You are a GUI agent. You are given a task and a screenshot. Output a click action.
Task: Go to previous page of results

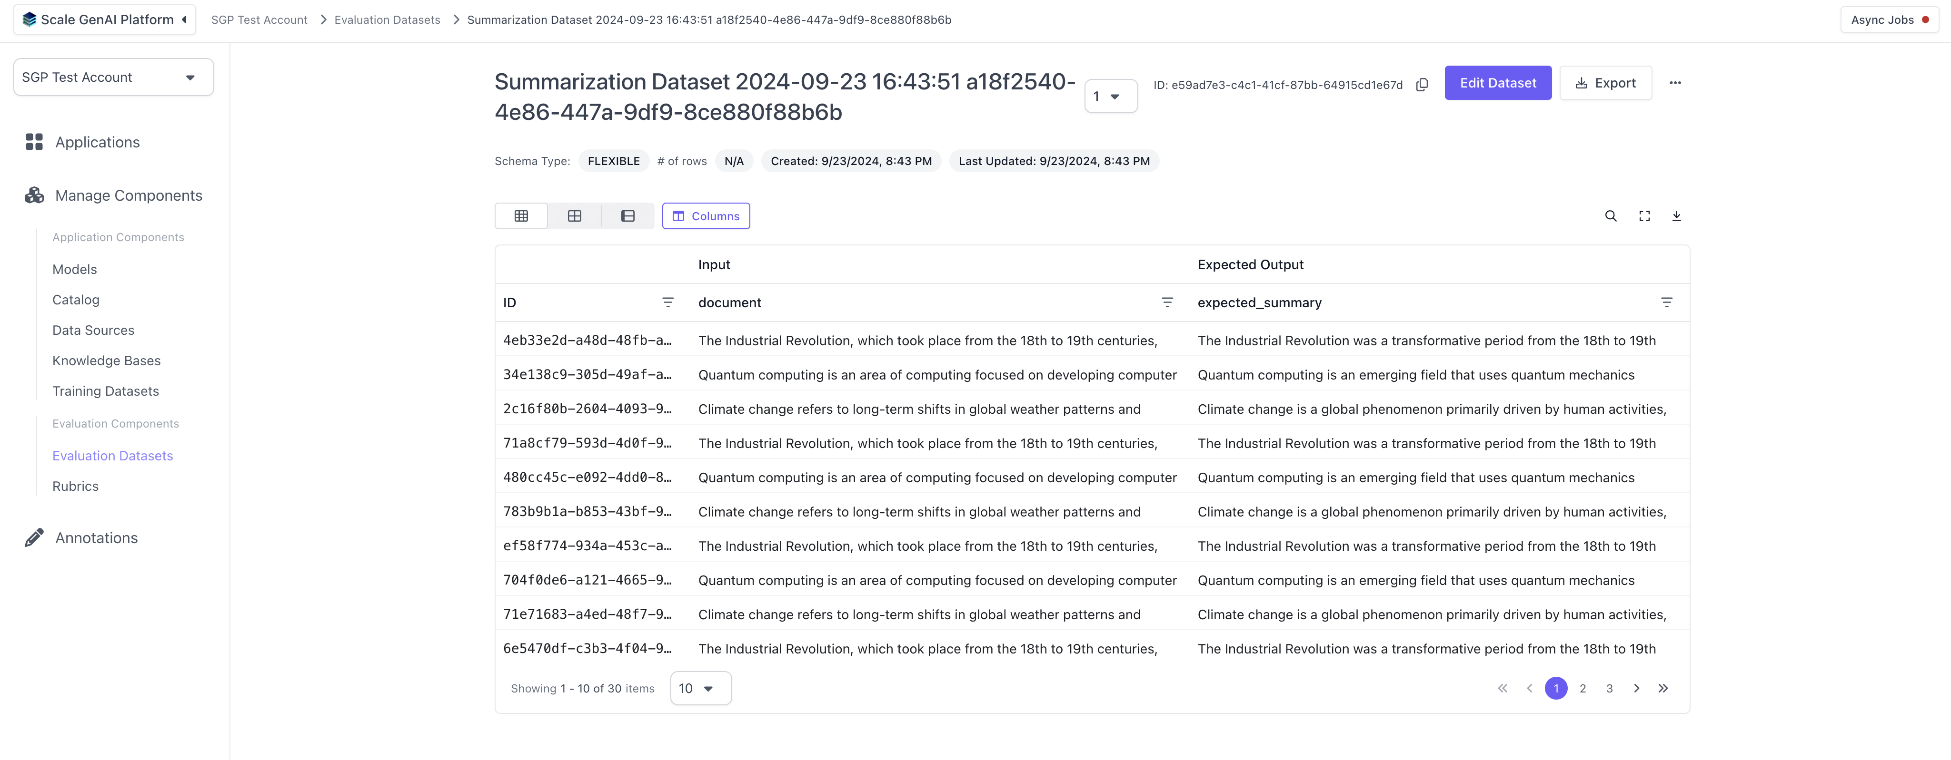[x=1529, y=688]
